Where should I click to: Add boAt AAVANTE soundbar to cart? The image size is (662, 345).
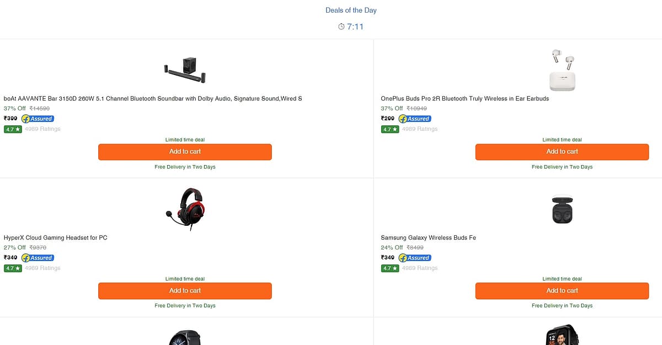pos(185,152)
